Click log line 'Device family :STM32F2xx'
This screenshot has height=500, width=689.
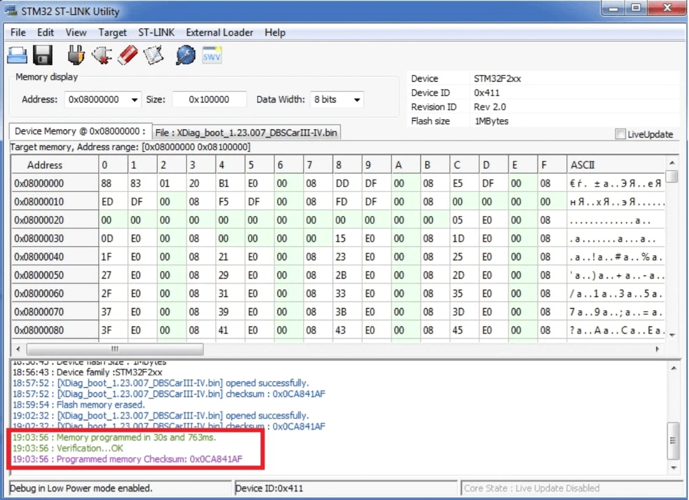(x=87, y=372)
